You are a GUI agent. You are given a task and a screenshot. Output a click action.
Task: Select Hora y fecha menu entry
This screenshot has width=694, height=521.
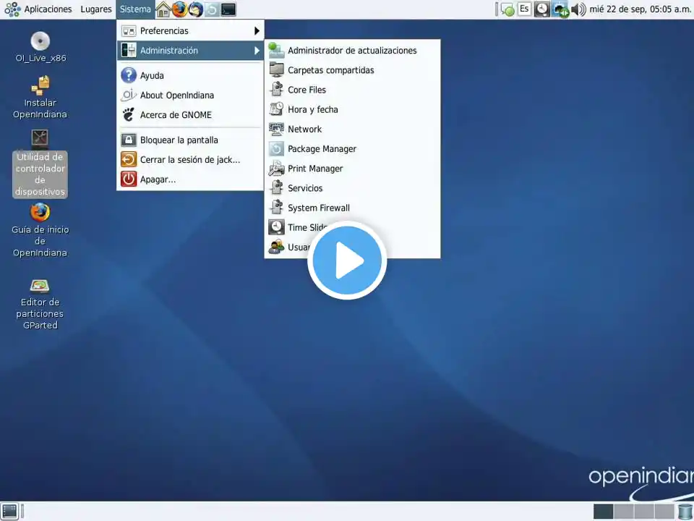[312, 110]
